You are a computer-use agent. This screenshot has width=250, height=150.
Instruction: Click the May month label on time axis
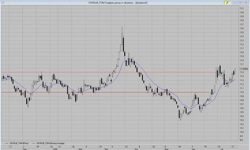pyautogui.click(x=166, y=149)
